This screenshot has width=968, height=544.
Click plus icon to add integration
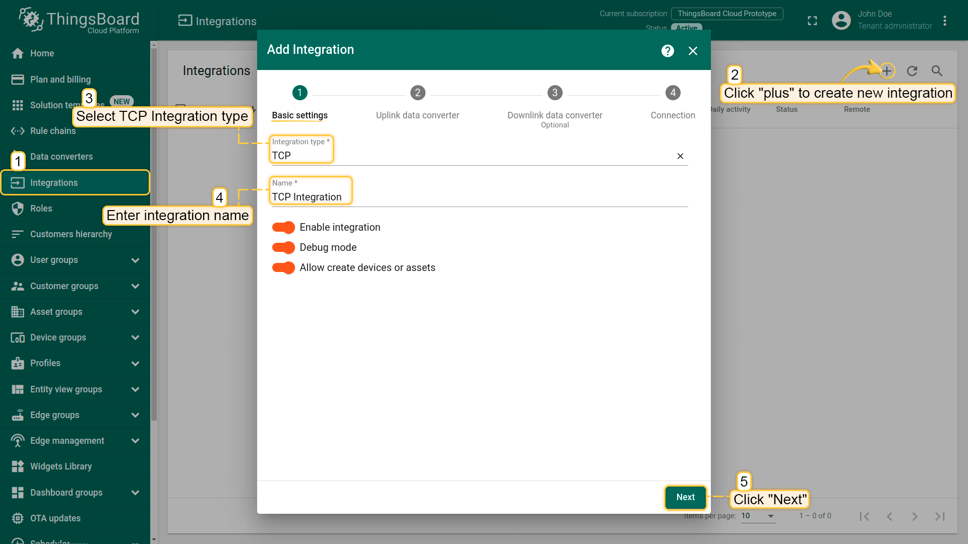(887, 71)
